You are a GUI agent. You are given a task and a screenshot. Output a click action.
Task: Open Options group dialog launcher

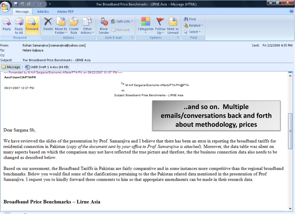click(x=178, y=37)
